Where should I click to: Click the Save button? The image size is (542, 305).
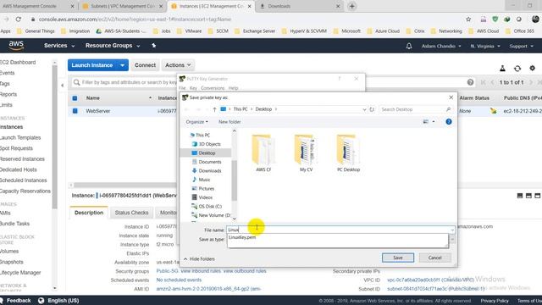point(398,258)
